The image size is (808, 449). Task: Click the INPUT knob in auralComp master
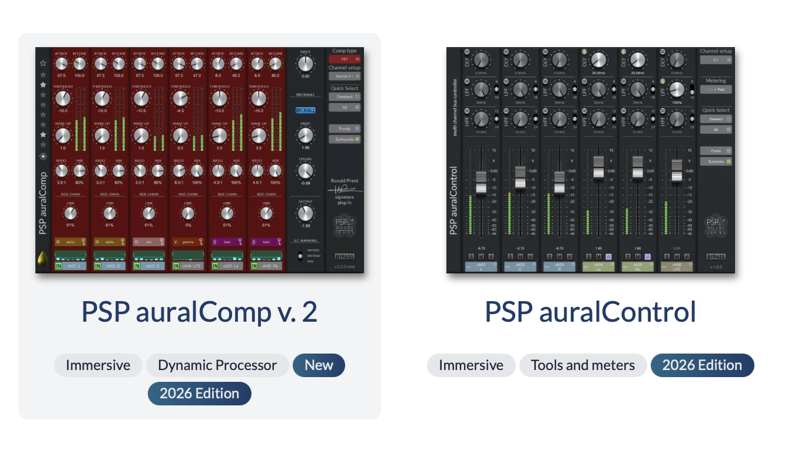click(305, 64)
